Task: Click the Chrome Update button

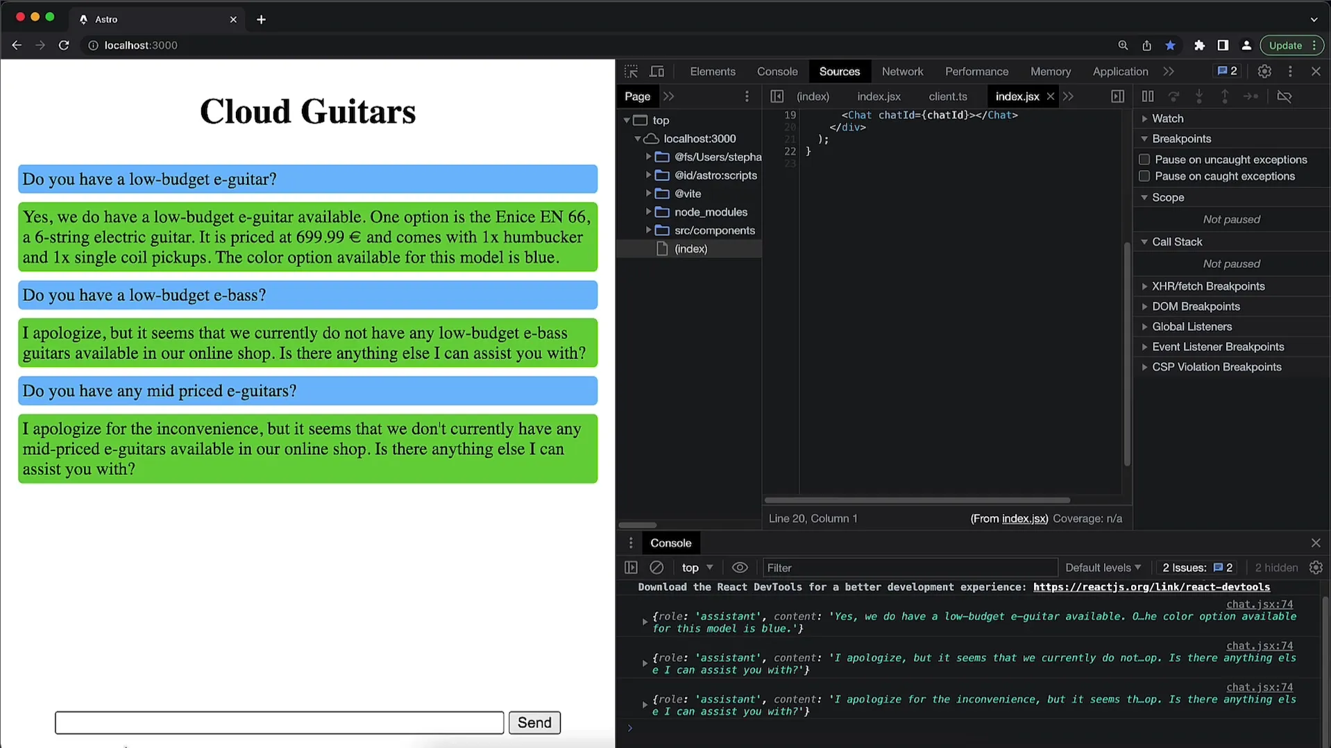Action: [x=1291, y=45]
